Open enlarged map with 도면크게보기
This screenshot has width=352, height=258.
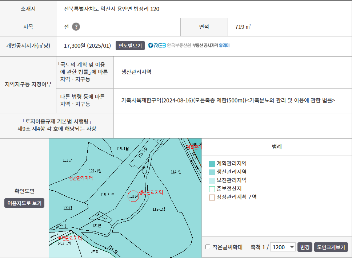coord(331,247)
